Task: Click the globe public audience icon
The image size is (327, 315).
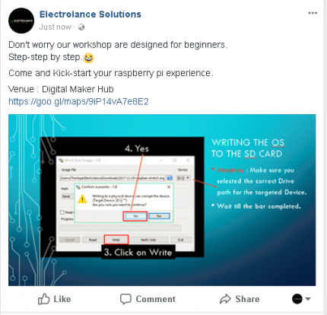Action: 81,27
